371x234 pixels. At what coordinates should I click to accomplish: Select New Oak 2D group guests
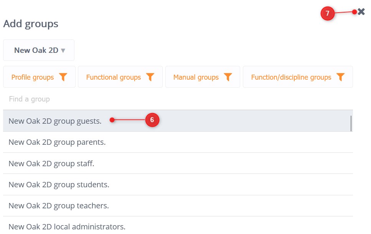[55, 121]
